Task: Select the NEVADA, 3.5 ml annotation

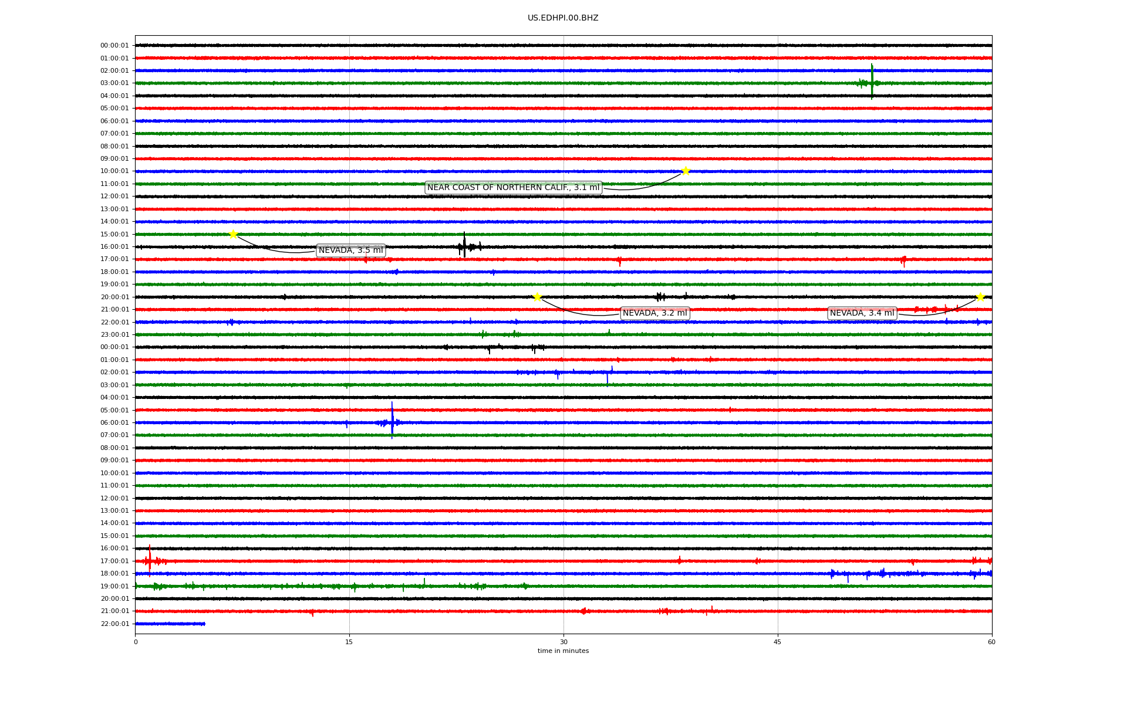Action: (350, 251)
